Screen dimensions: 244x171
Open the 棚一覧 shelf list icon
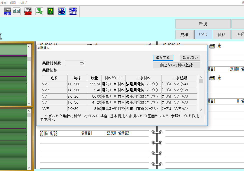(39, 11)
